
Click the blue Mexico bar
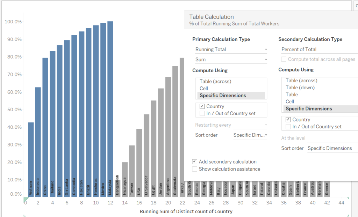[x=103, y=110]
